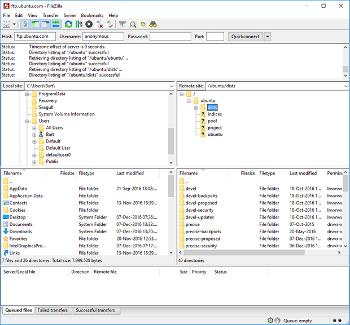Open the Remote site path dropdown

click(x=346, y=86)
